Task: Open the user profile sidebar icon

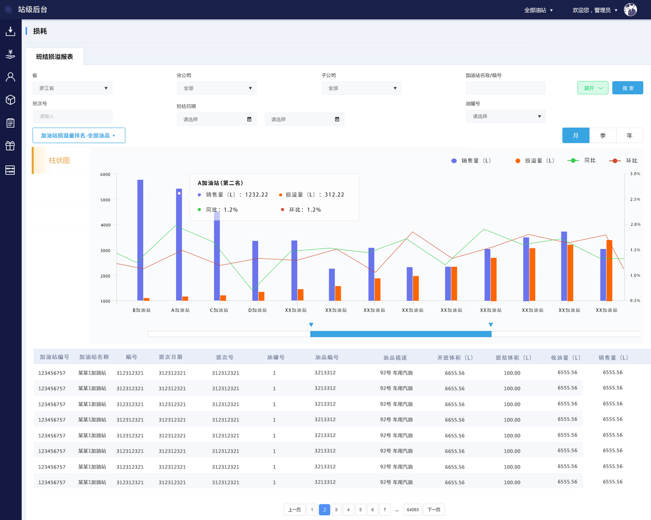Action: pos(10,77)
